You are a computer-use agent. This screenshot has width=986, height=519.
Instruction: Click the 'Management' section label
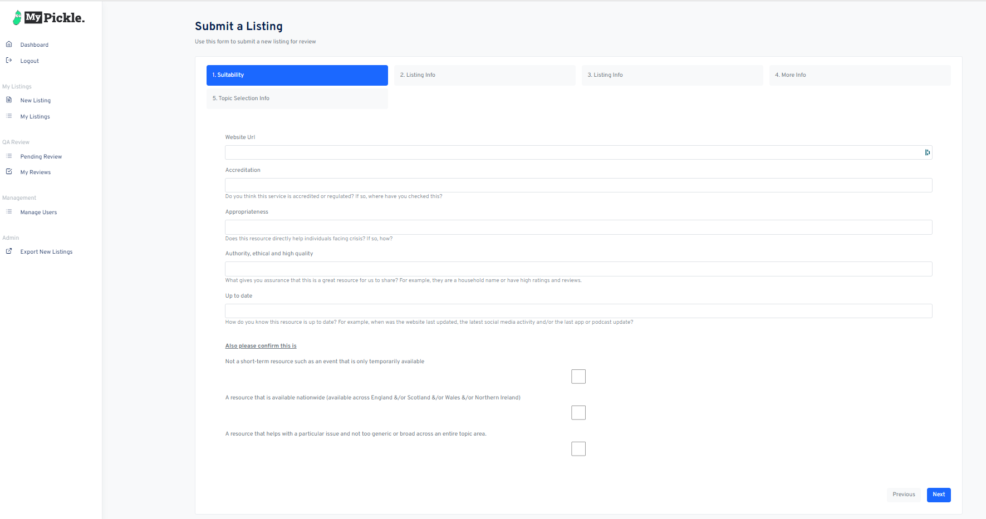(19, 198)
